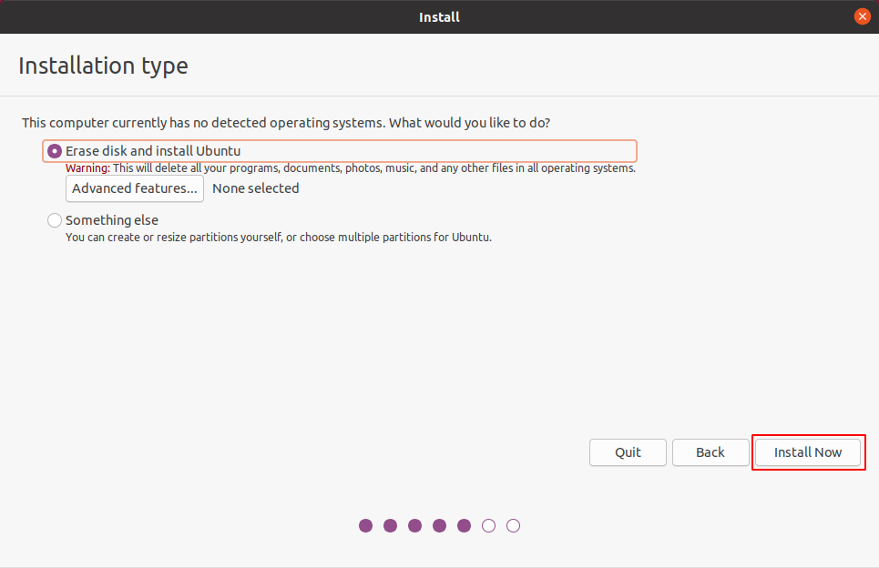Click Install Now to begin installation
Image resolution: width=879 pixels, height=568 pixels.
click(x=808, y=452)
